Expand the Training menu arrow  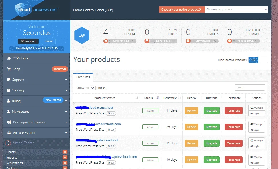tap(66, 90)
